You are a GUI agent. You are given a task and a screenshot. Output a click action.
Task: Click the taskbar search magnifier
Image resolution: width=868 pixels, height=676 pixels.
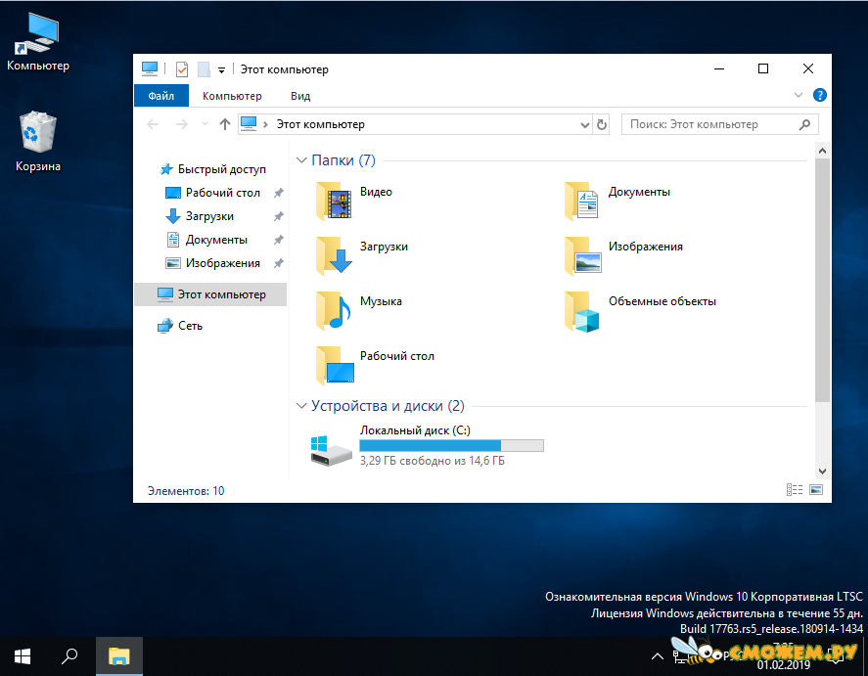(x=69, y=656)
